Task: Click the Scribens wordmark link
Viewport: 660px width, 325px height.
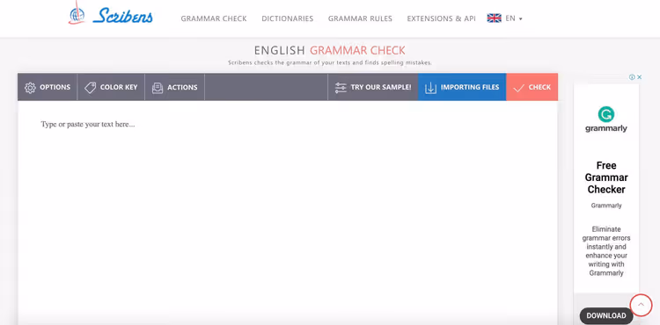Action: 123,16
